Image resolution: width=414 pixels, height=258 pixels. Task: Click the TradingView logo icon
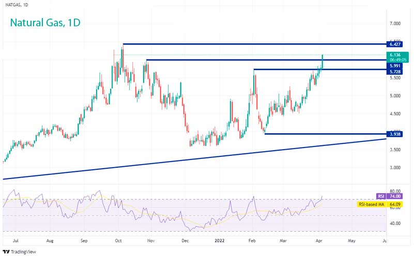[x=6, y=251]
